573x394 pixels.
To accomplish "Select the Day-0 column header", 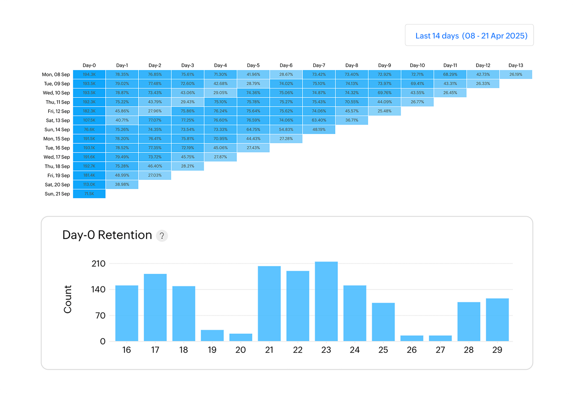I will 89,65.
